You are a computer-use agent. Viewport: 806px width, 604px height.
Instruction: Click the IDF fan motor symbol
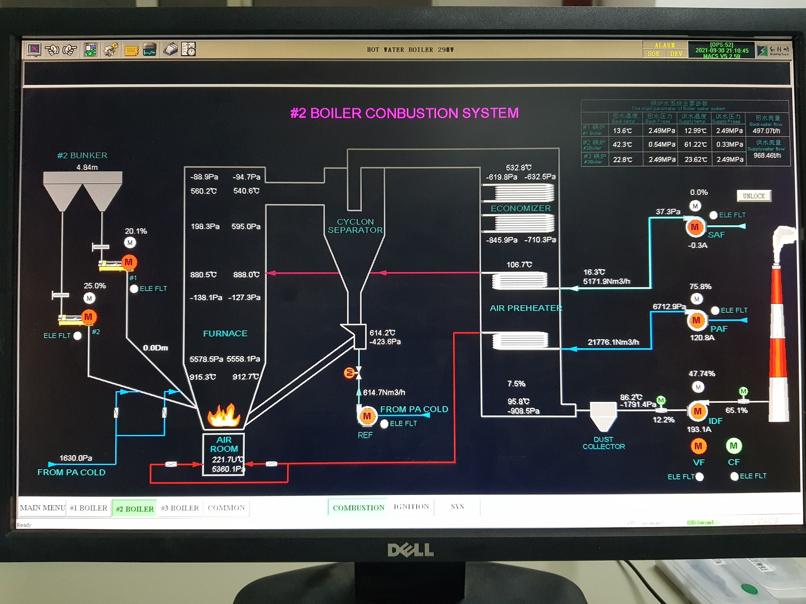[x=697, y=411]
